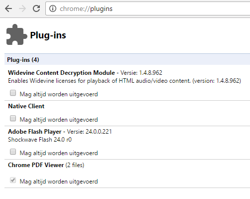The height and width of the screenshot is (199, 250).
Task: Allow Adobe Flash Player to always run
Action: (13, 152)
